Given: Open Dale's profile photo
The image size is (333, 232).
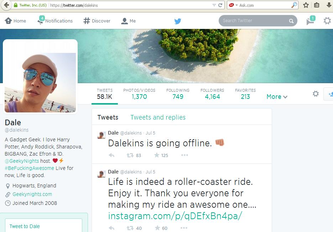Looking at the screenshot, I should [x=40, y=77].
